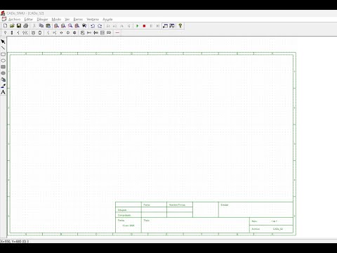The height and width of the screenshot is (253, 337).
Task: Redo the action with the redo arrow
Action: pyautogui.click(x=100, y=26)
